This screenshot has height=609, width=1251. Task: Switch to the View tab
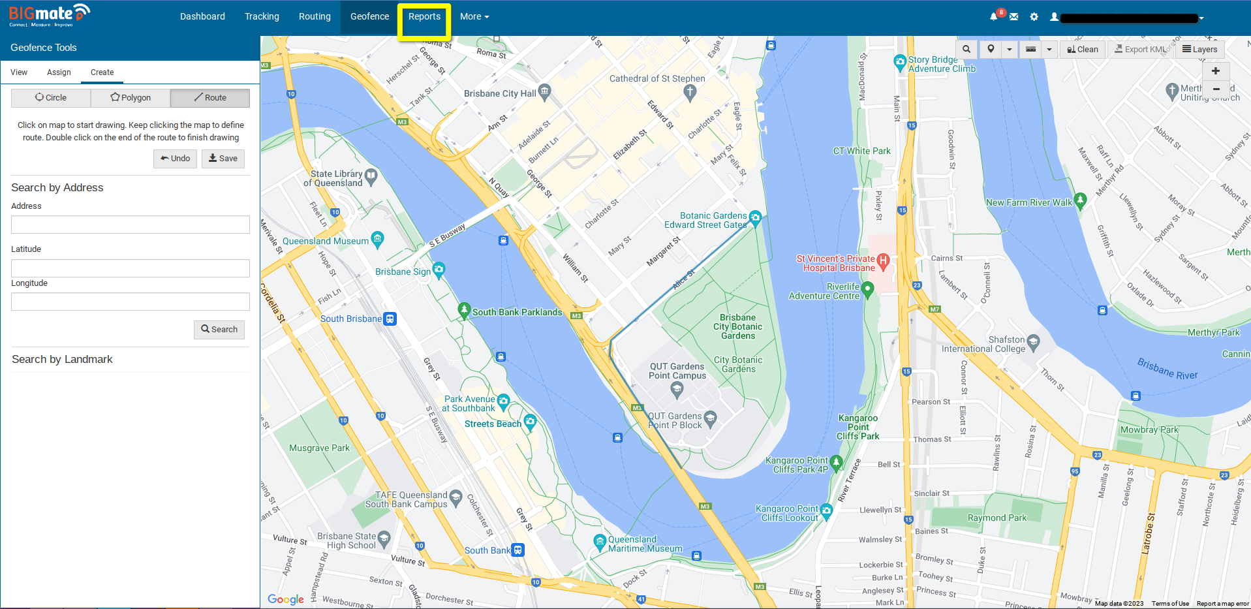(19, 72)
